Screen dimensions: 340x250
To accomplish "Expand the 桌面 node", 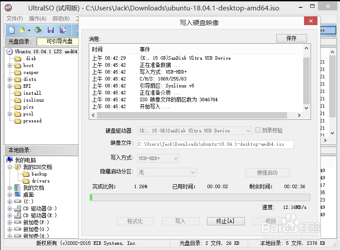I will click(x=10, y=195).
